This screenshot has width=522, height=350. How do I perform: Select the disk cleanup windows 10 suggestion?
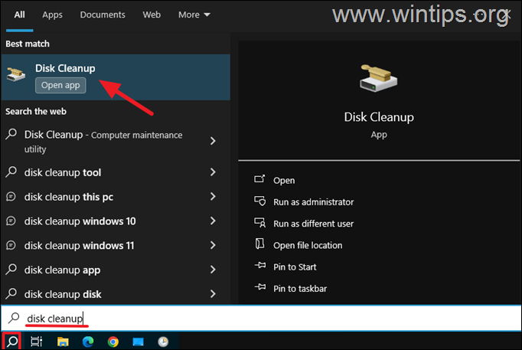[x=116, y=221]
